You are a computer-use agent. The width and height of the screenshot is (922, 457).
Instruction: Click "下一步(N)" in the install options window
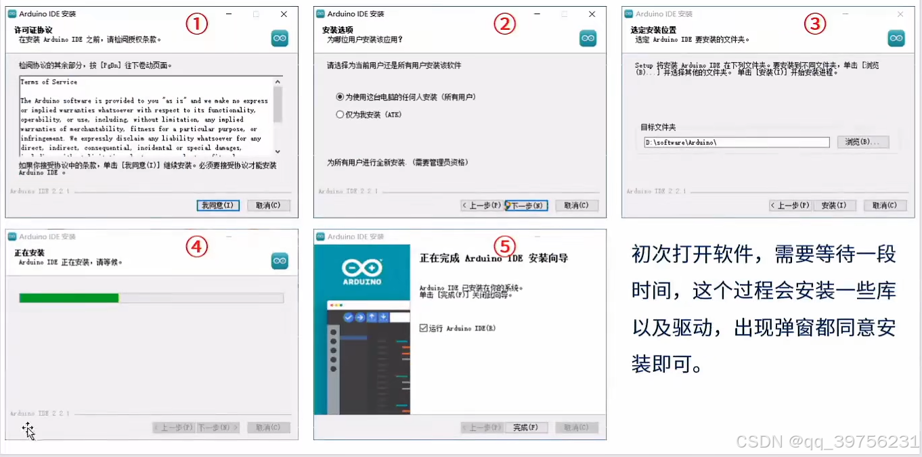tap(525, 206)
